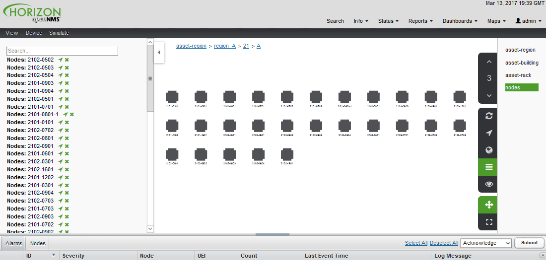Select the green pan tool icon
This screenshot has height=280, width=546.
point(489,205)
